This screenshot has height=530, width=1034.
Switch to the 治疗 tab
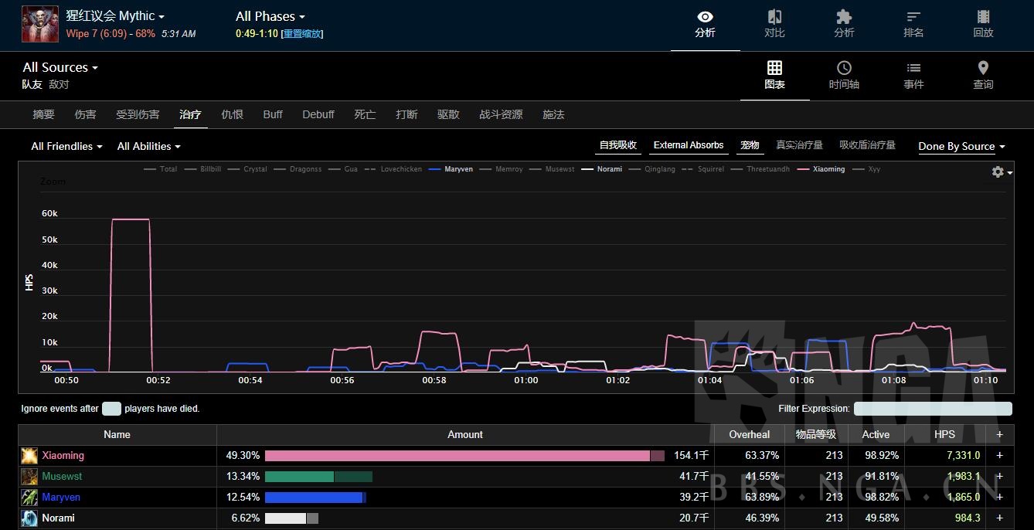click(x=190, y=114)
